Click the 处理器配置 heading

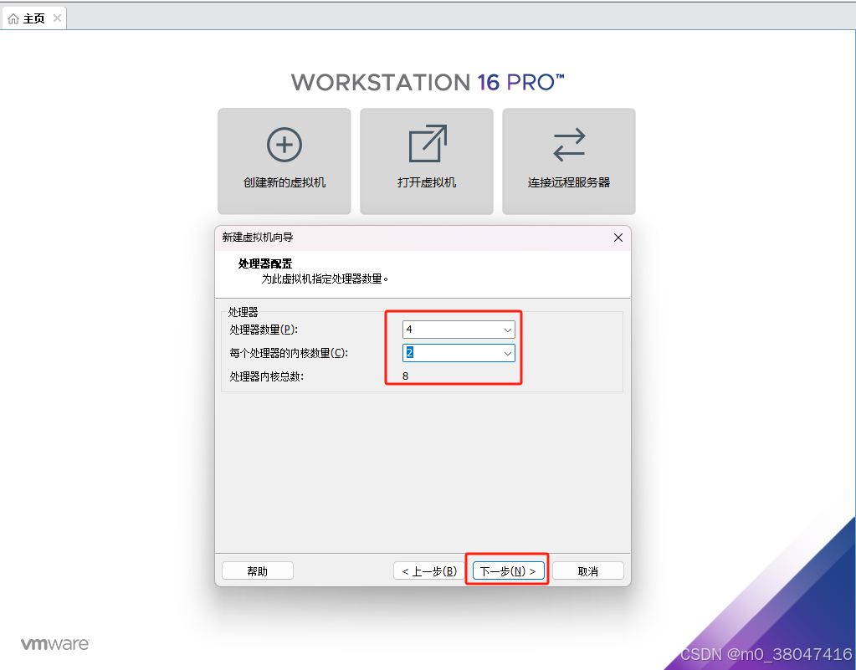tap(265, 263)
